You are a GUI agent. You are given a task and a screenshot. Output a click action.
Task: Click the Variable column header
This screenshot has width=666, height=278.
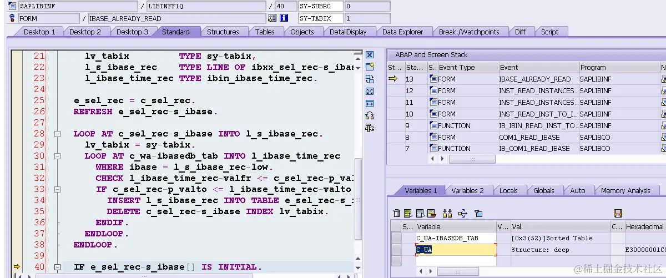(455, 226)
